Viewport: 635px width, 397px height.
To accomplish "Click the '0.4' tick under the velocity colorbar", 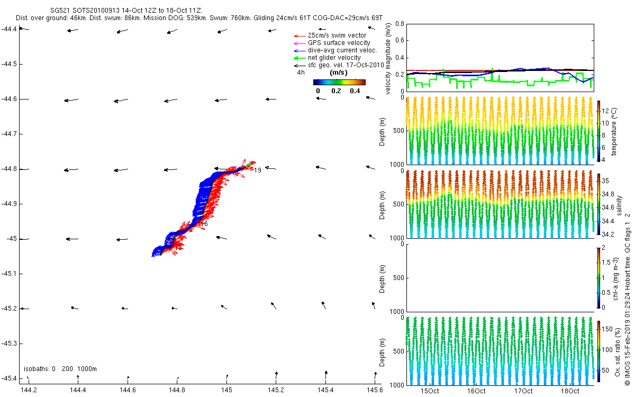I will 355,91.
